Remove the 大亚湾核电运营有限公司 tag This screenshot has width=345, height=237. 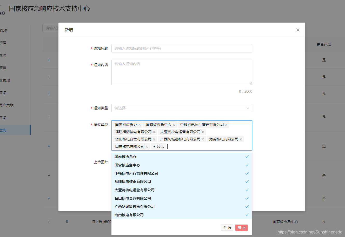click(203, 132)
